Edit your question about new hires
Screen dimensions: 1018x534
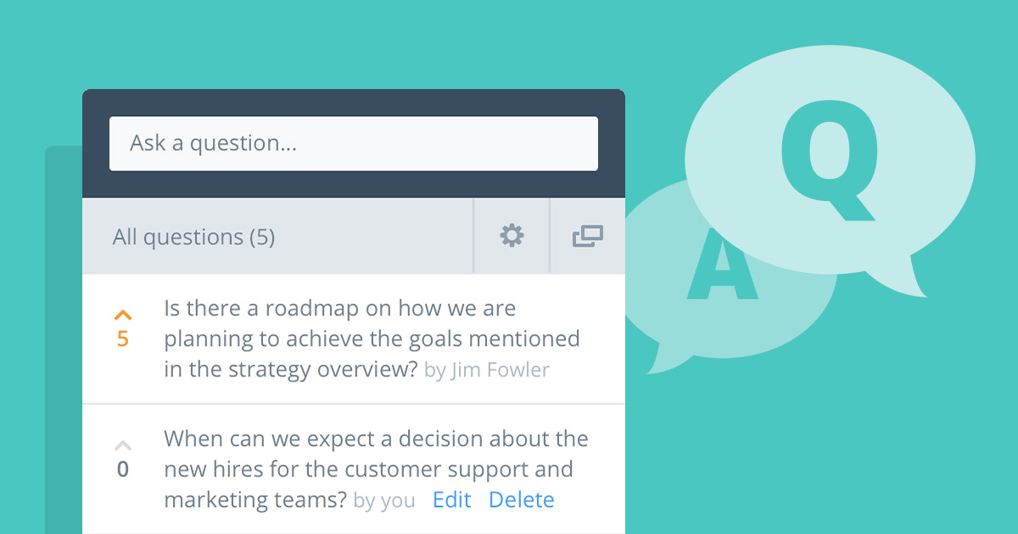(x=451, y=500)
